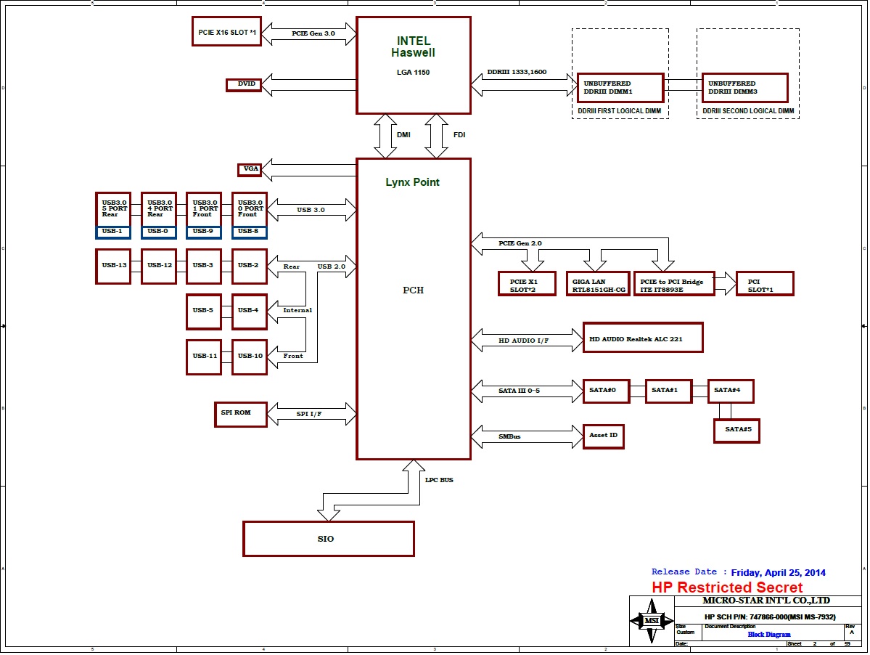Select the INTEL Haswell processor block
The image size is (870, 655).
click(x=412, y=64)
